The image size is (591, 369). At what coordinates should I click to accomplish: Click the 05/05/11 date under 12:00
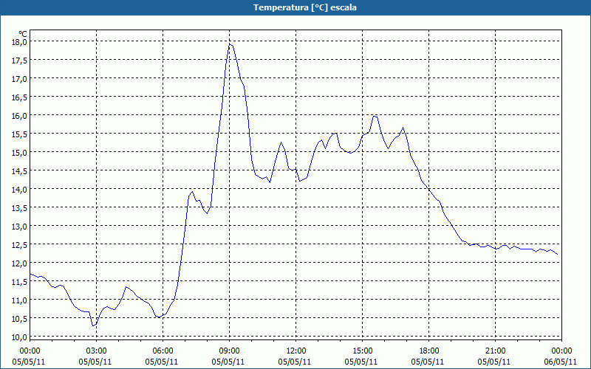(x=295, y=362)
